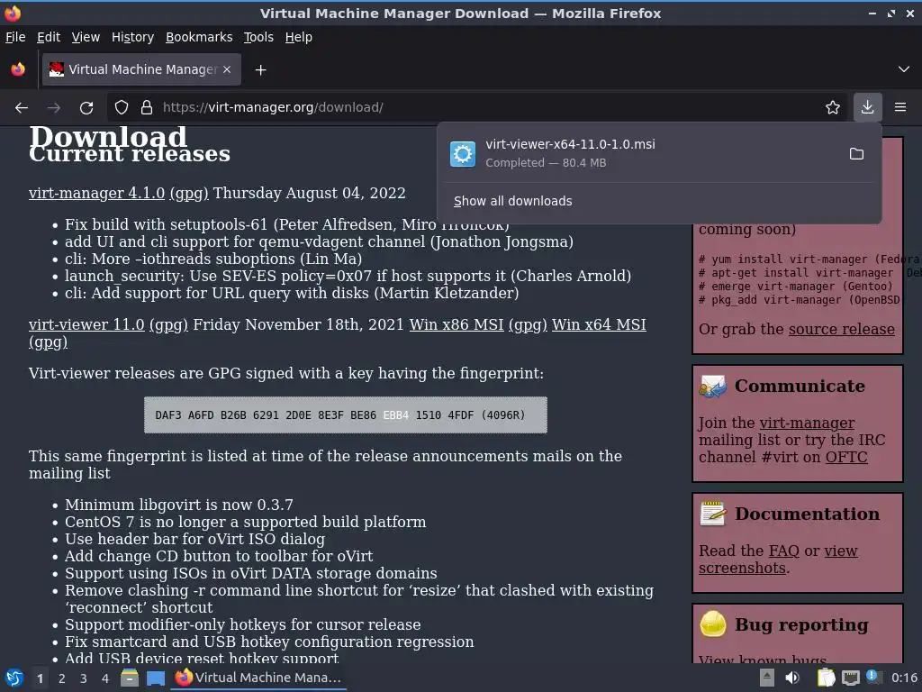Switch to workspace 1
The image size is (922, 692).
40,678
